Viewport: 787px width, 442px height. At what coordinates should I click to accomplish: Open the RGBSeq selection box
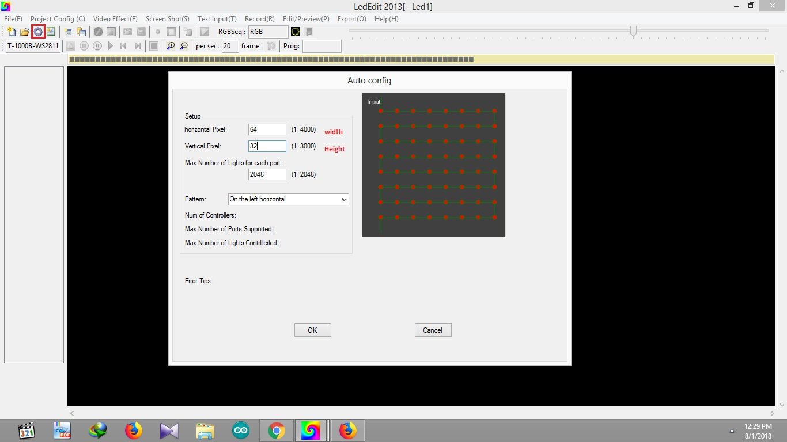pyautogui.click(x=267, y=32)
